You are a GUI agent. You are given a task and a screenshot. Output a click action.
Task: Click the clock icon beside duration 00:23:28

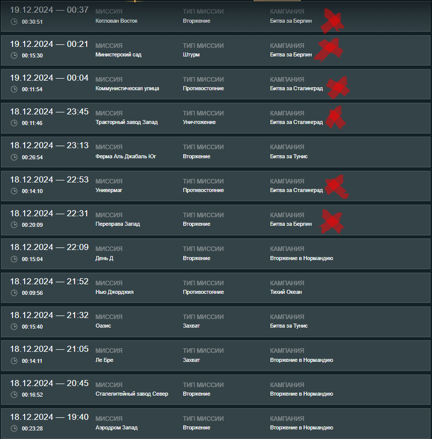[14, 428]
